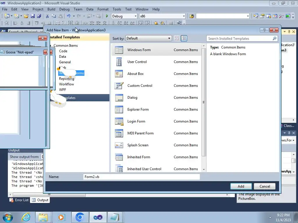Open the Properties Window toolbar icon

point(262,16)
